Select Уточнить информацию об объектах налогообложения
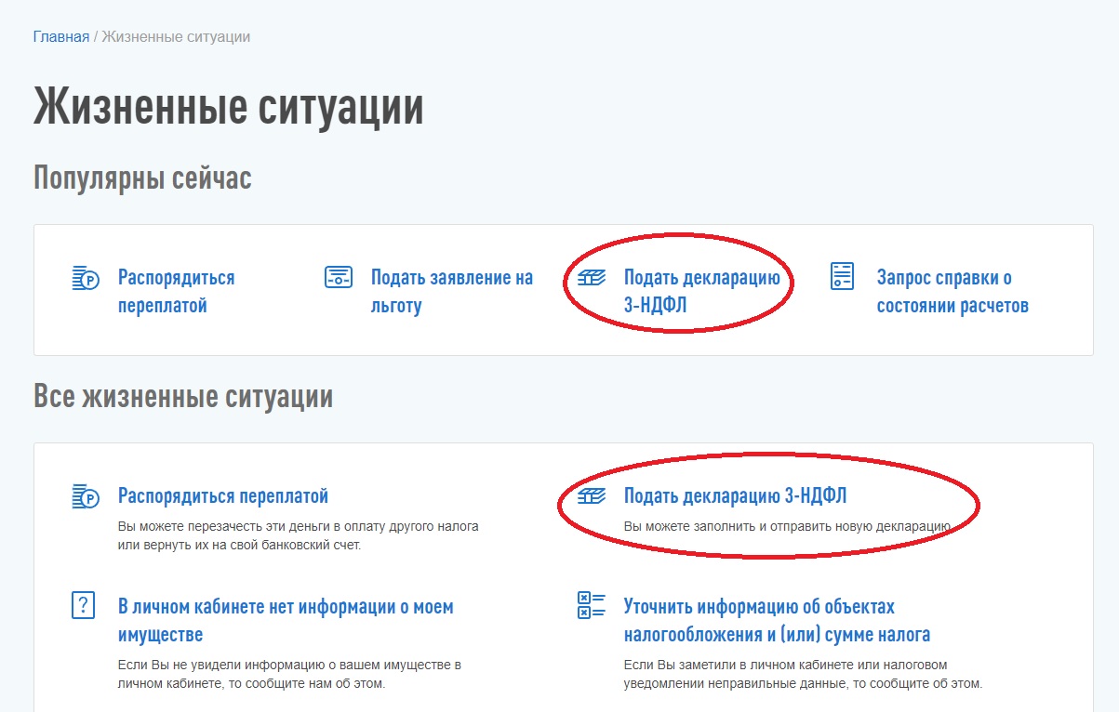This screenshot has height=712, width=1119. [x=777, y=620]
